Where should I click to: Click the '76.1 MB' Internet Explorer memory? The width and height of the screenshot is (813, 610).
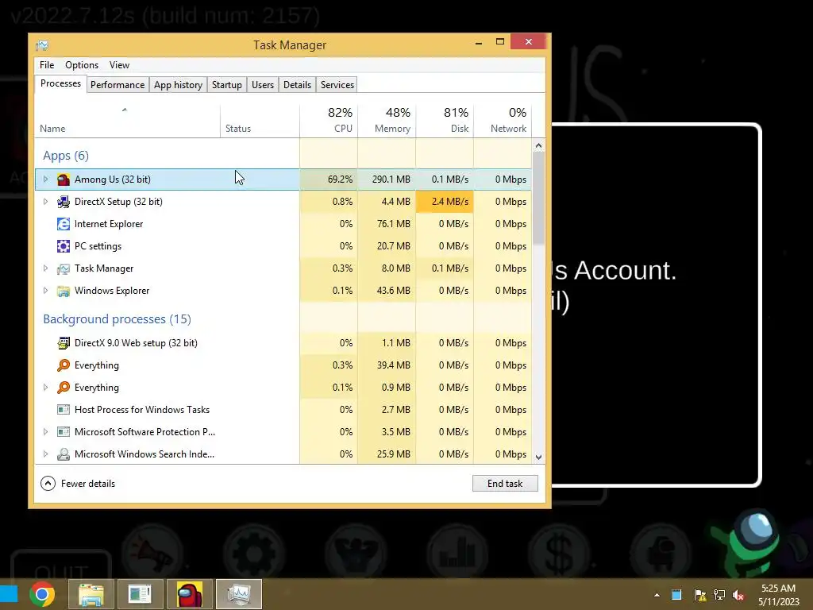click(387, 224)
